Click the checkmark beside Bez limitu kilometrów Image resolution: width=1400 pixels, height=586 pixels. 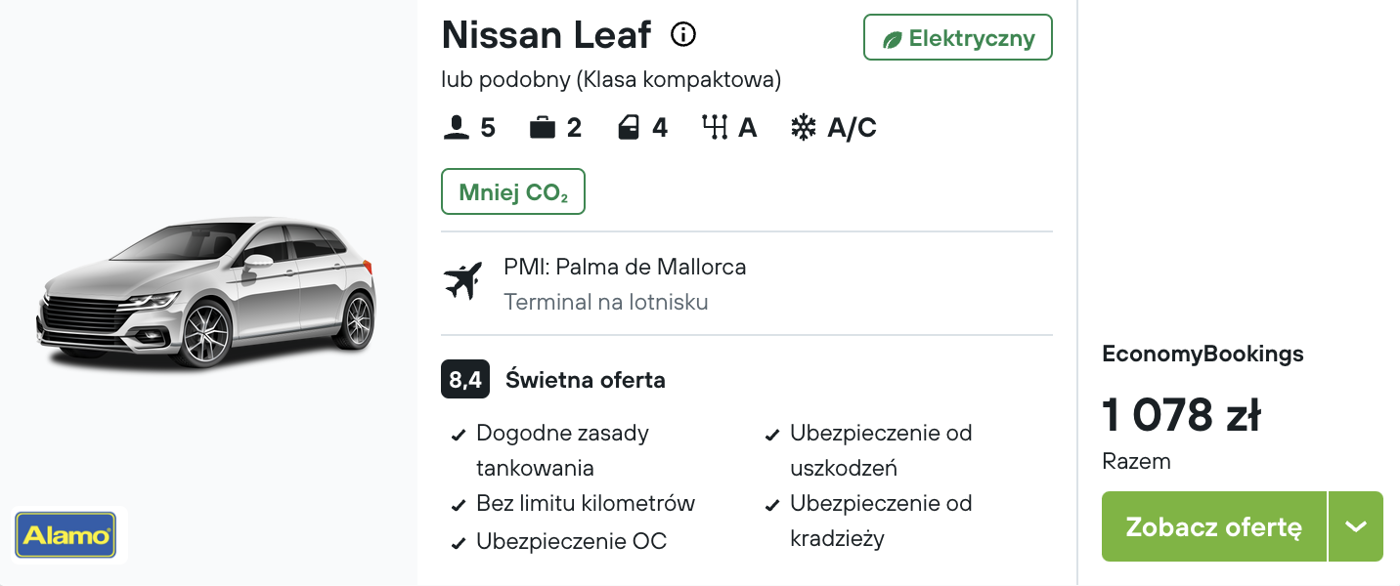[458, 506]
